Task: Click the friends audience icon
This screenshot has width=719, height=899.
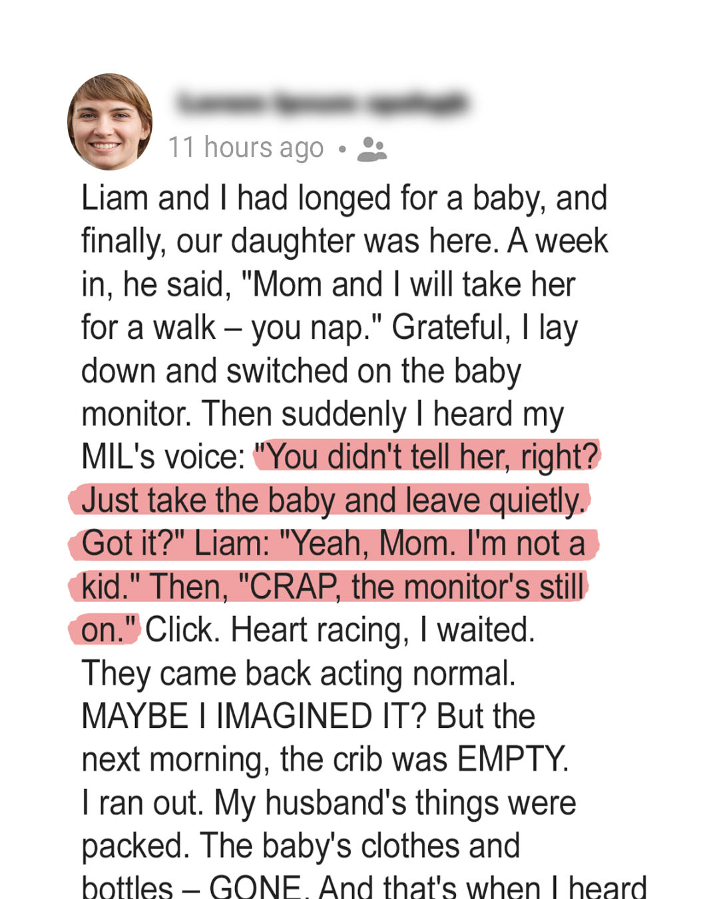Action: pos(371,149)
